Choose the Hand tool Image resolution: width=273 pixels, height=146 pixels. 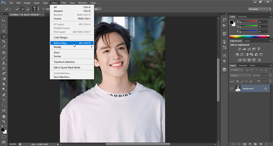(x=4, y=116)
